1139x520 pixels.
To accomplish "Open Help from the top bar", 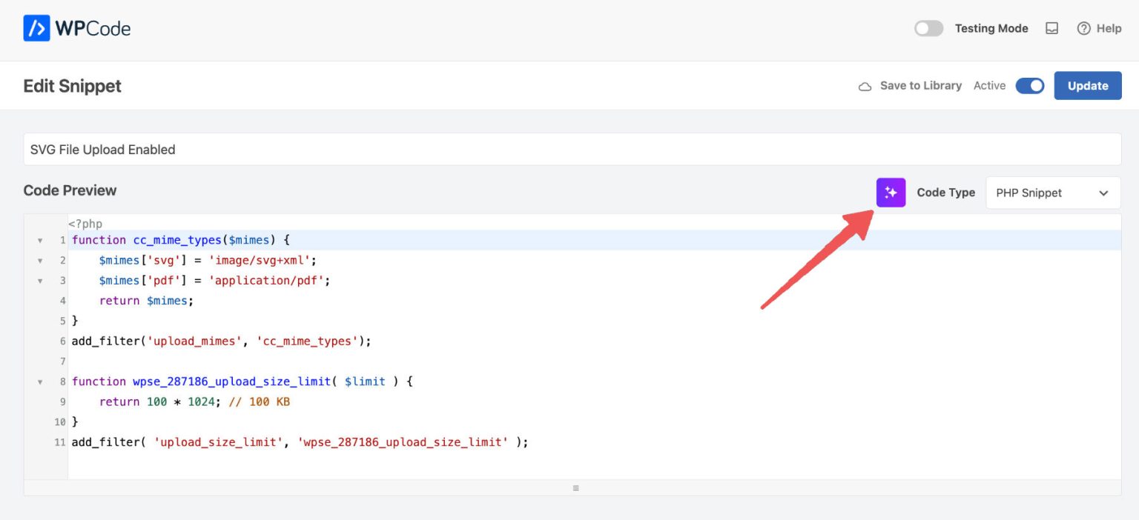I will (x=1108, y=28).
